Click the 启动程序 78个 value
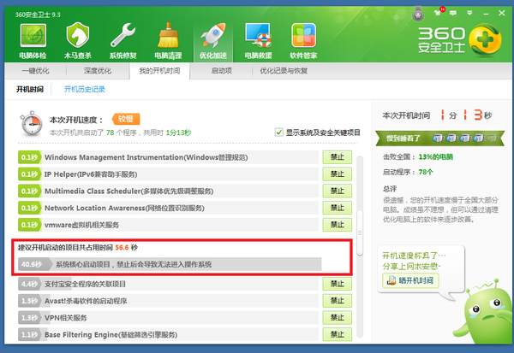This screenshot has height=353, width=514. (426, 172)
